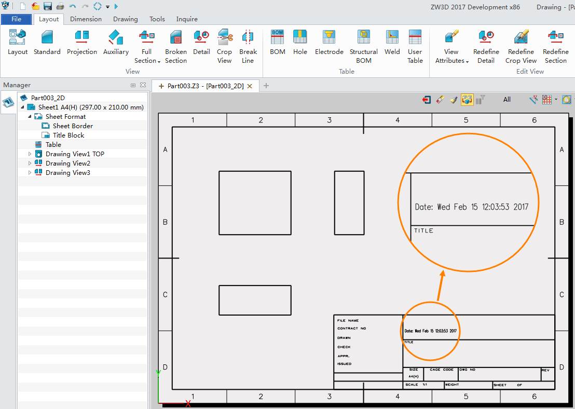Start the Full Section tool
This screenshot has width=575, height=409.
tap(147, 37)
